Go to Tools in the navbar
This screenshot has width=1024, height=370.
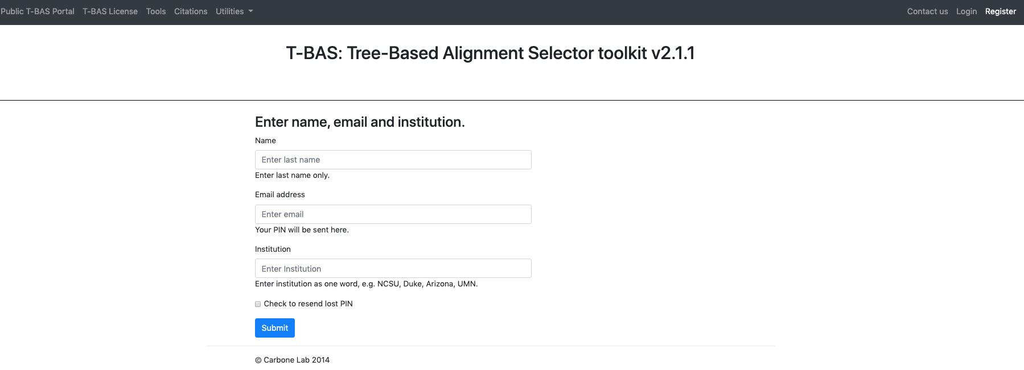click(x=156, y=11)
